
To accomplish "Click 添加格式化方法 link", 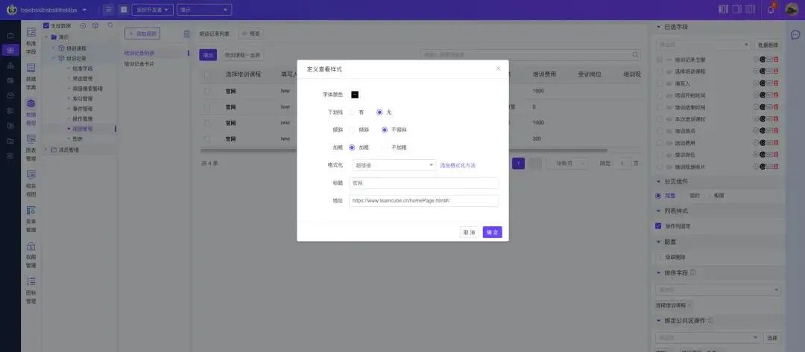I will [458, 165].
